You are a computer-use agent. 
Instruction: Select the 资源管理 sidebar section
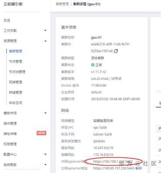pyautogui.click(x=10, y=41)
